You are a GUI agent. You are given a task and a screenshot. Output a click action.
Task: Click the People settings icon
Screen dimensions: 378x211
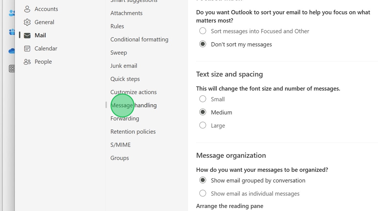(27, 62)
